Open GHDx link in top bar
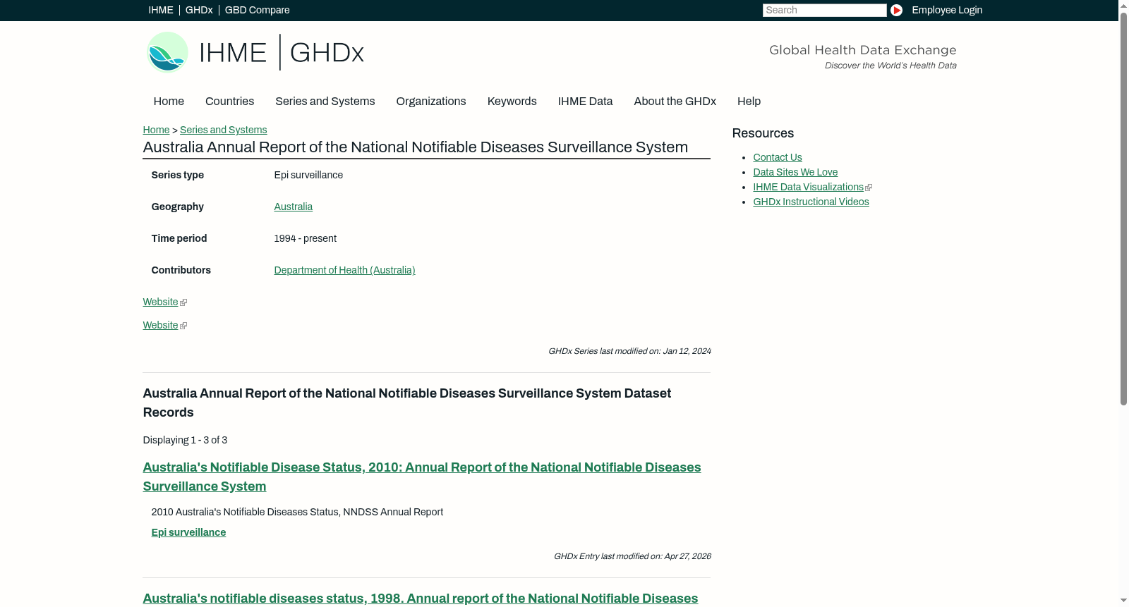1129x607 pixels. [x=199, y=10]
